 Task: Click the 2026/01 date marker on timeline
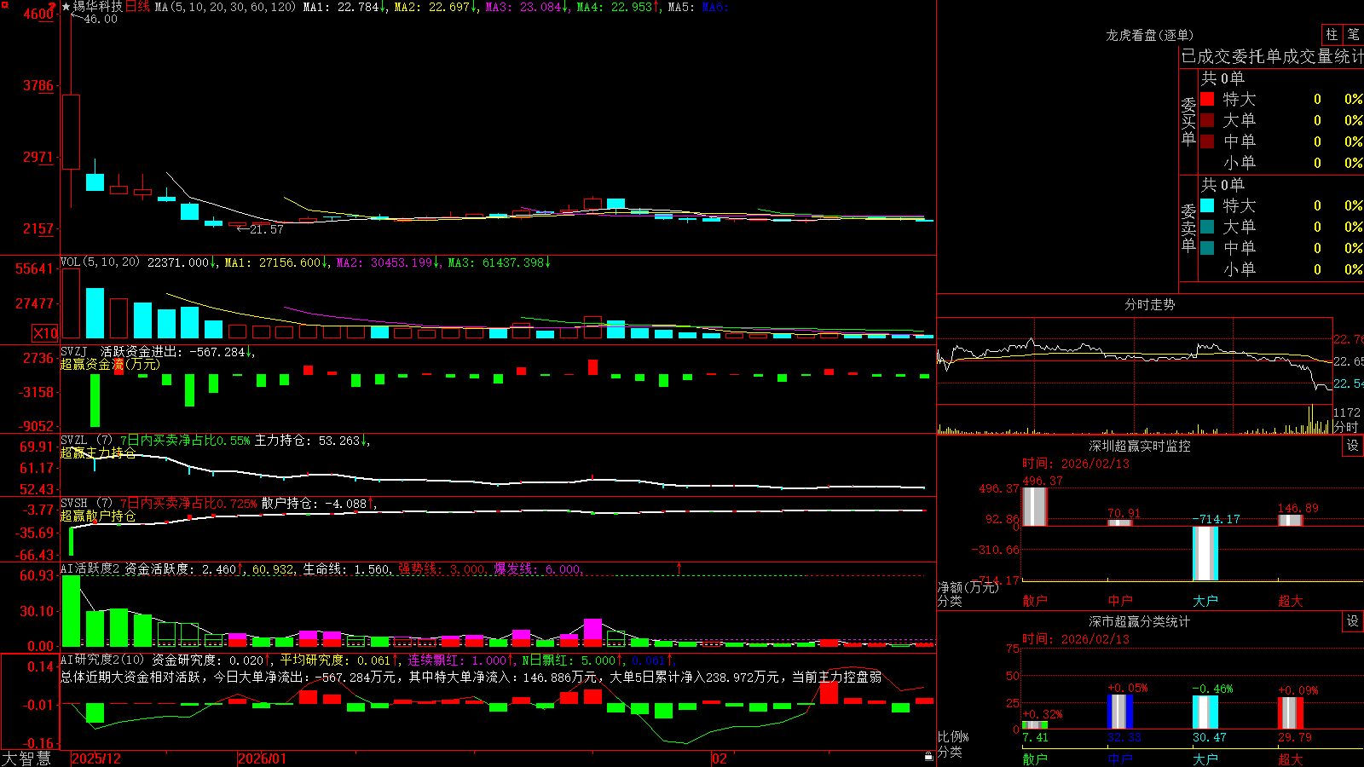pyautogui.click(x=263, y=758)
